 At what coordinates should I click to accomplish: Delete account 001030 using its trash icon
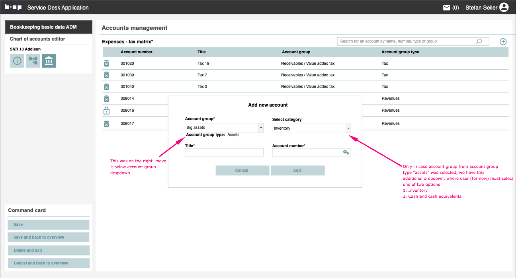[106, 75]
